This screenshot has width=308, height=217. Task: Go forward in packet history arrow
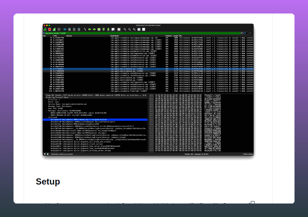pyautogui.click(x=94, y=29)
